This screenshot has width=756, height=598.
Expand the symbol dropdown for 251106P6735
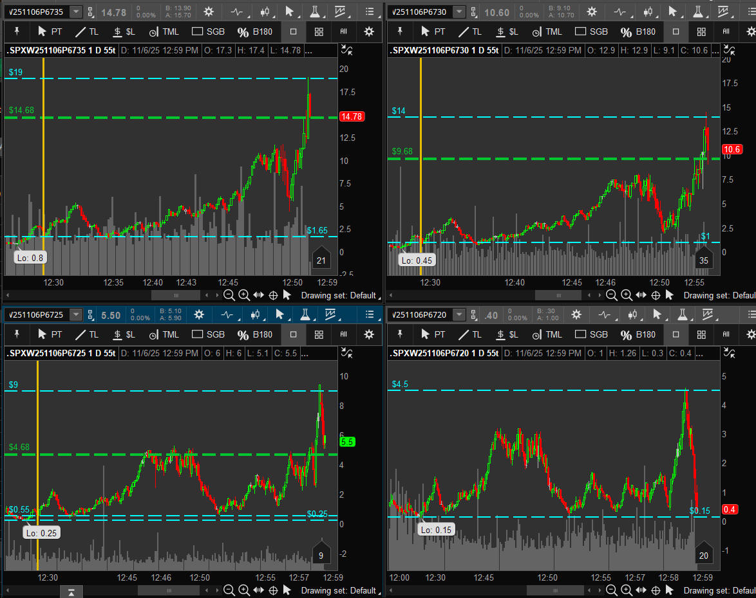point(76,12)
